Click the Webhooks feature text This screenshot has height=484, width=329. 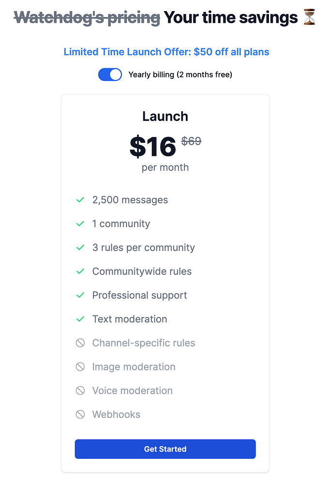point(116,414)
